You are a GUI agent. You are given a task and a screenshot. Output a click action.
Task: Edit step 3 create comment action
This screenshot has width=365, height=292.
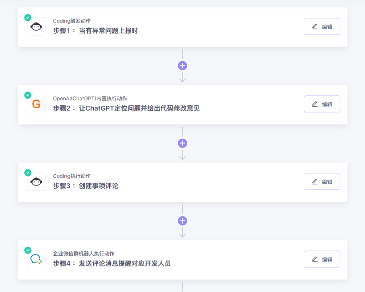click(322, 182)
